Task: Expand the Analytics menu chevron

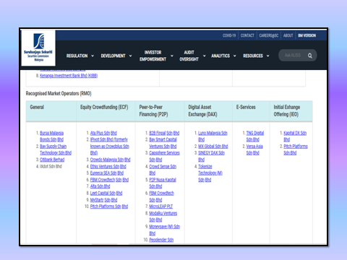Action: point(234,56)
